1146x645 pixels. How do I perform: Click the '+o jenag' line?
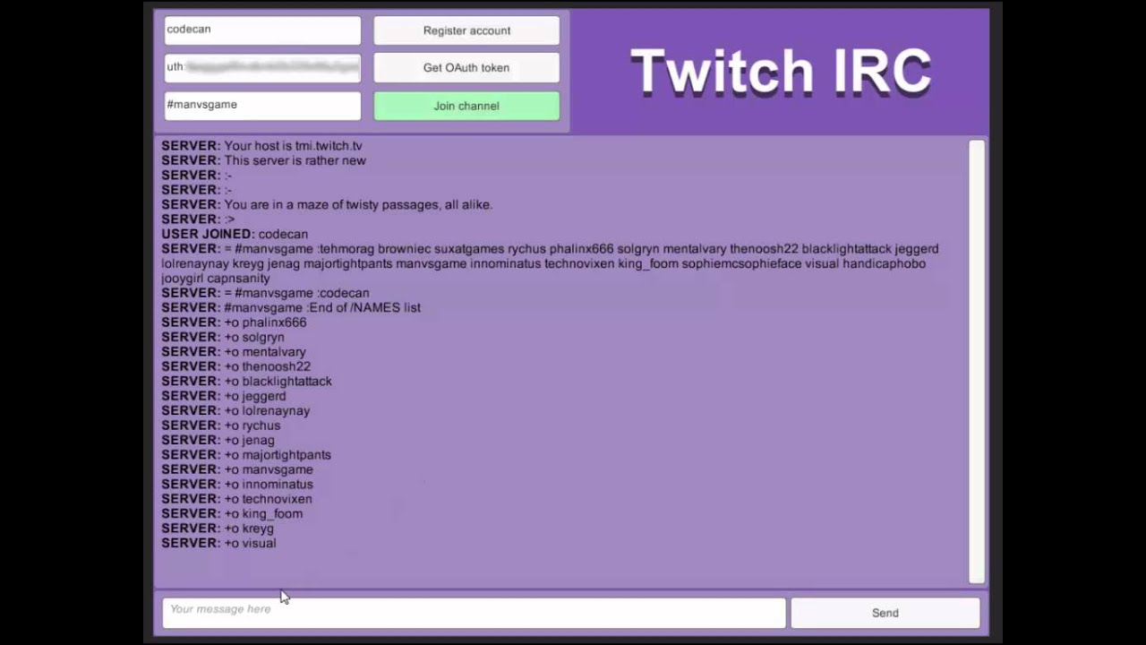coord(218,440)
